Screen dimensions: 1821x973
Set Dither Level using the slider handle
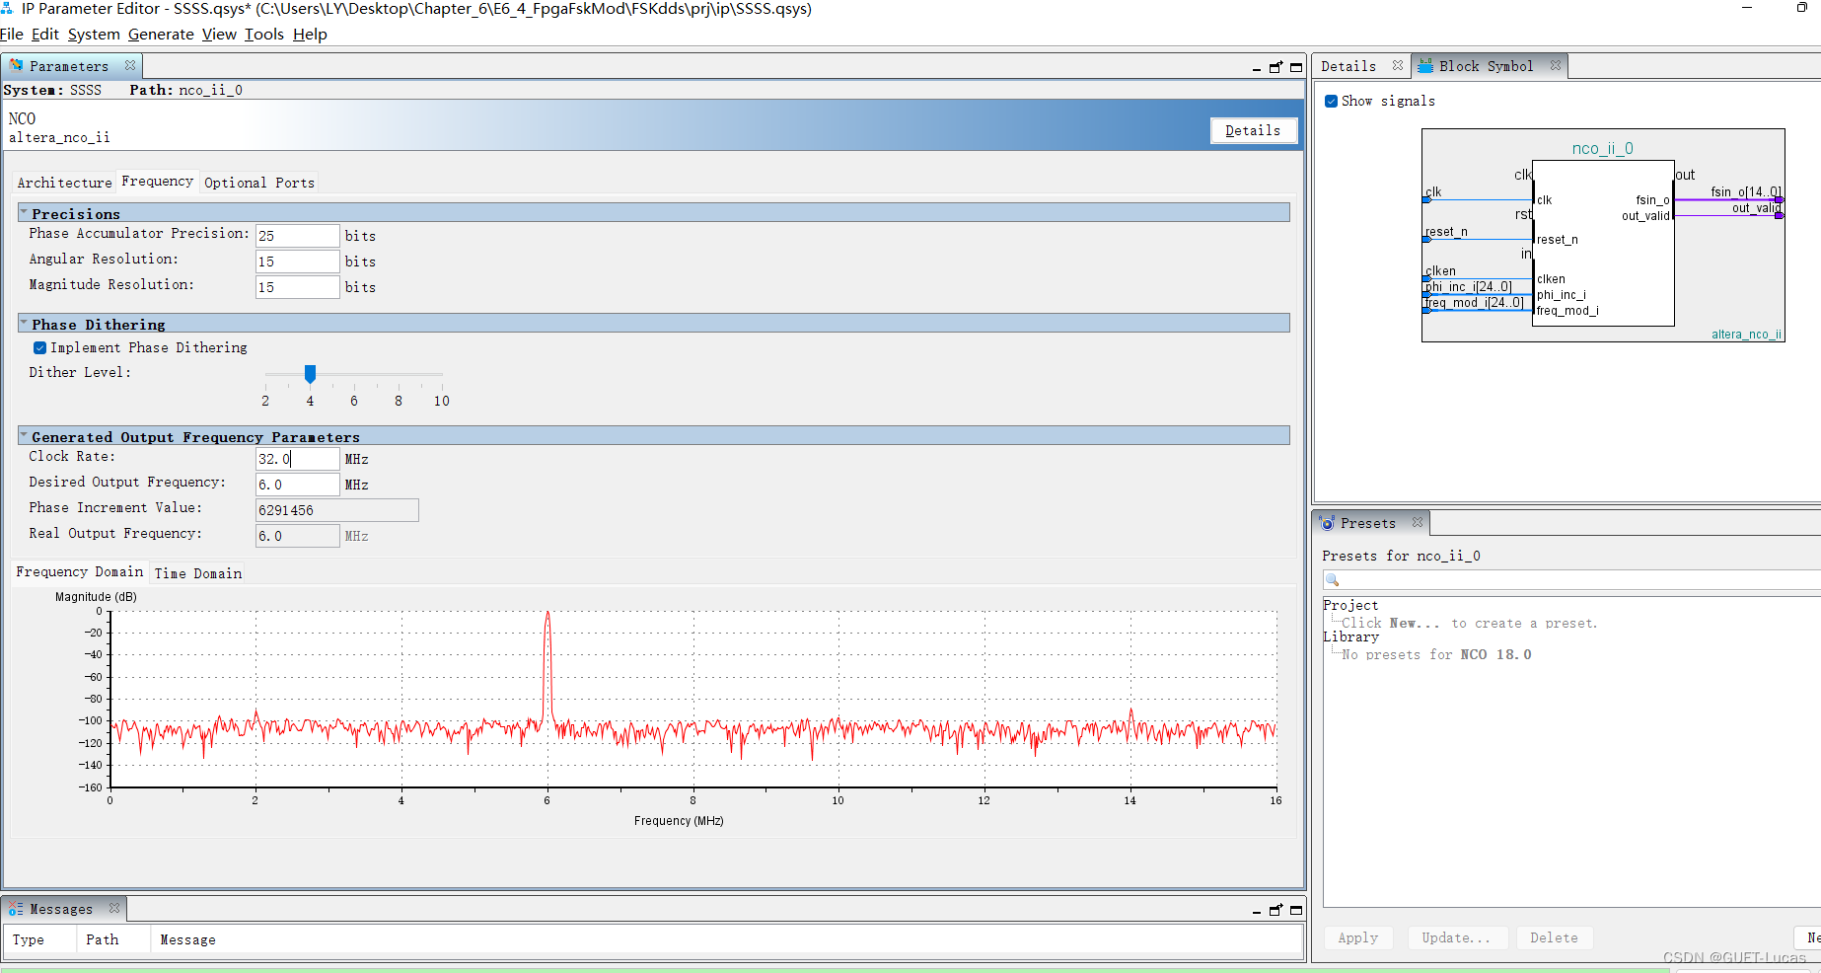click(x=310, y=374)
